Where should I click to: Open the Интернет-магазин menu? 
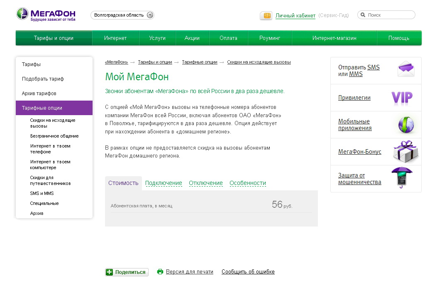click(x=334, y=38)
